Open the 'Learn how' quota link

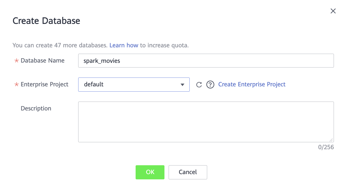click(x=124, y=45)
